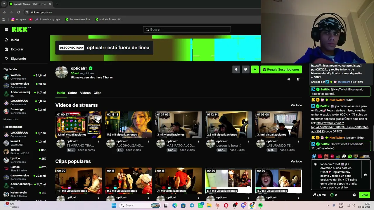Open the Chrome apps grid icon

coord(4,20)
